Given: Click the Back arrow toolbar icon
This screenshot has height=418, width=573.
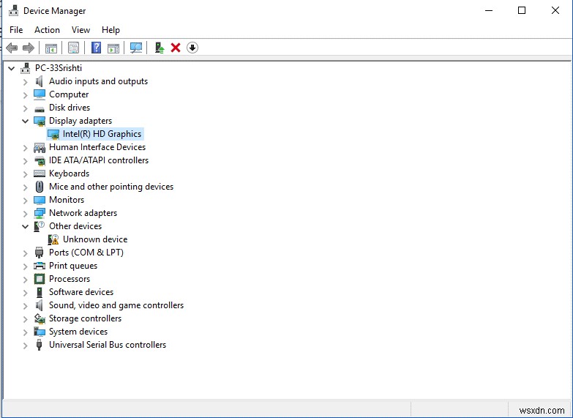Looking at the screenshot, I should click(x=12, y=48).
